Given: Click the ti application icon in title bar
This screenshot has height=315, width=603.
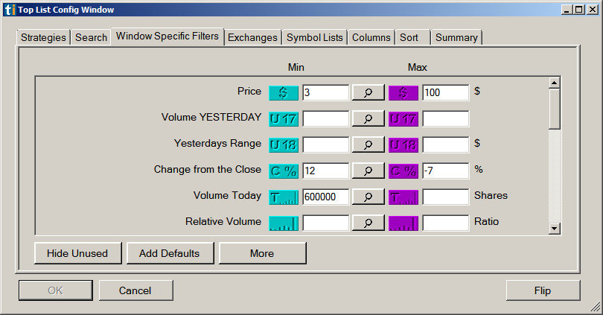Looking at the screenshot, I should tap(10, 10).
